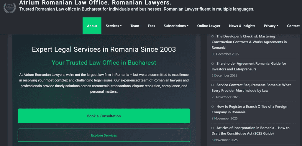Click the Book a Consultation button
This screenshot has width=302, height=146.
(x=104, y=116)
